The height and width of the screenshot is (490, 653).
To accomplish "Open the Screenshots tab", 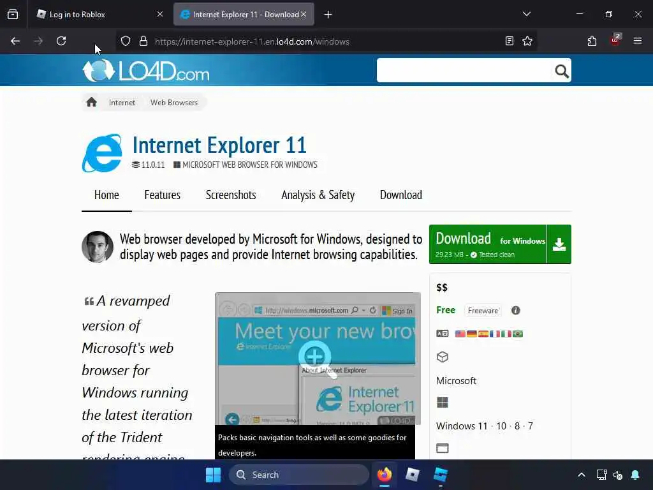I will click(231, 195).
